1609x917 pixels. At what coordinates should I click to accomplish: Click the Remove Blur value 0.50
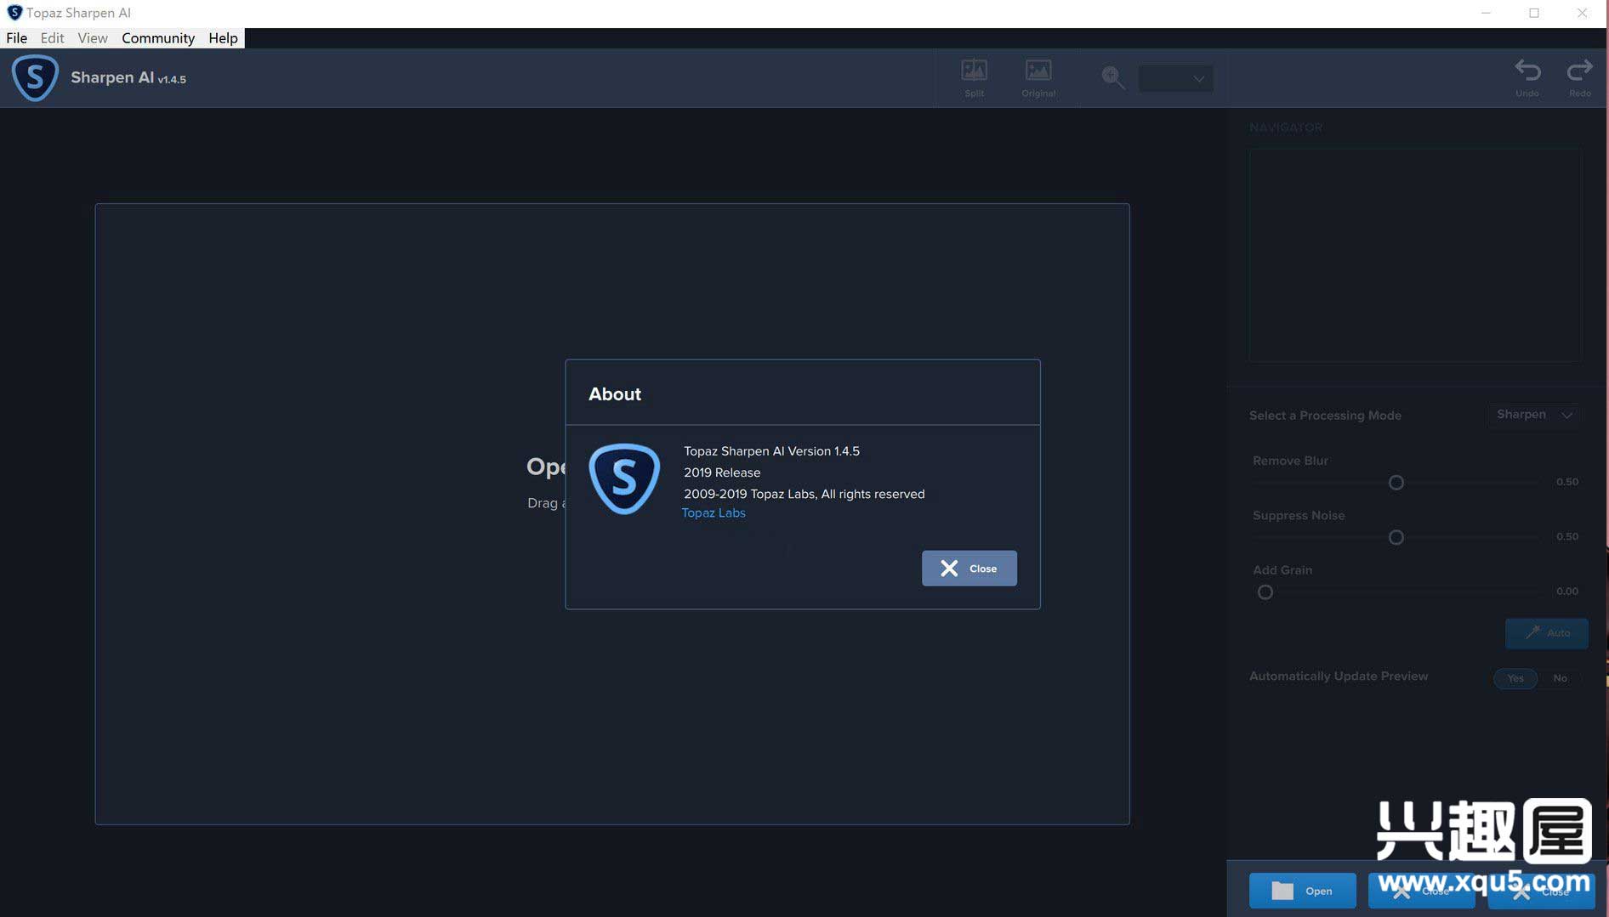(x=1566, y=482)
